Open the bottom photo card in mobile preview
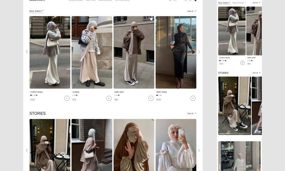The height and width of the screenshot is (171, 285). coord(239,156)
